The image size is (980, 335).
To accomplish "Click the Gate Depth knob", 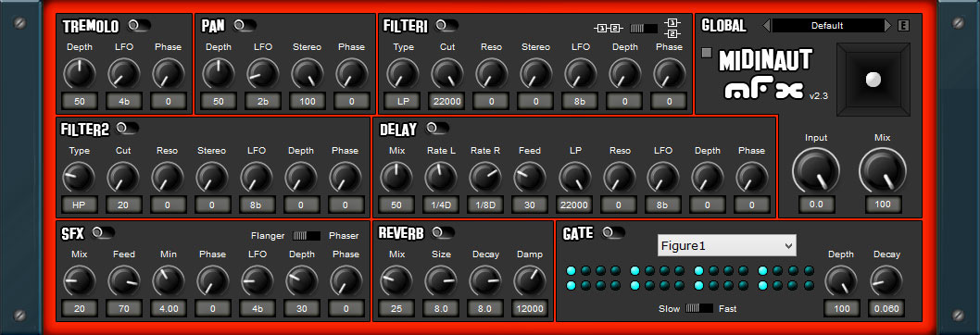I will pyautogui.click(x=841, y=280).
